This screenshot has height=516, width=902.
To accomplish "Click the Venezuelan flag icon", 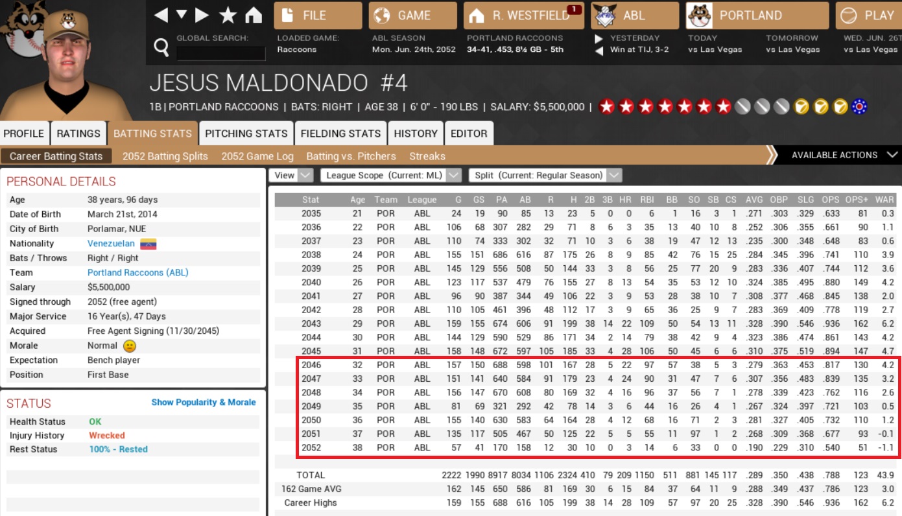I will 148,244.
